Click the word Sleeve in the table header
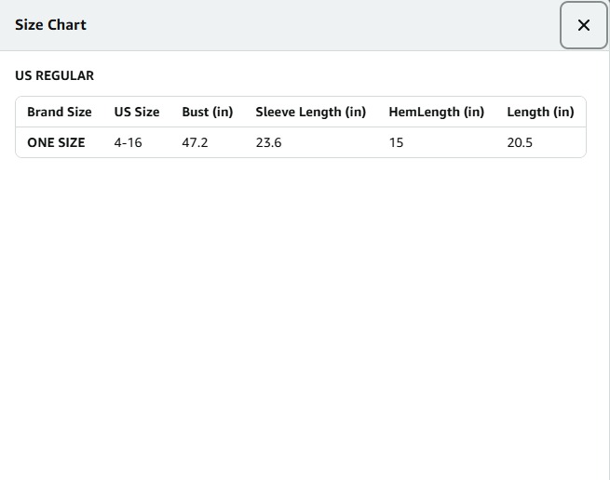 click(277, 112)
